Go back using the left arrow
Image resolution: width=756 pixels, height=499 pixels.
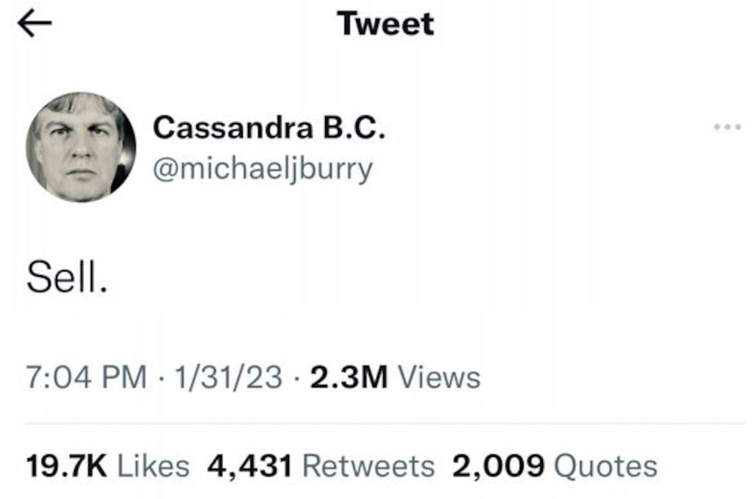(35, 24)
